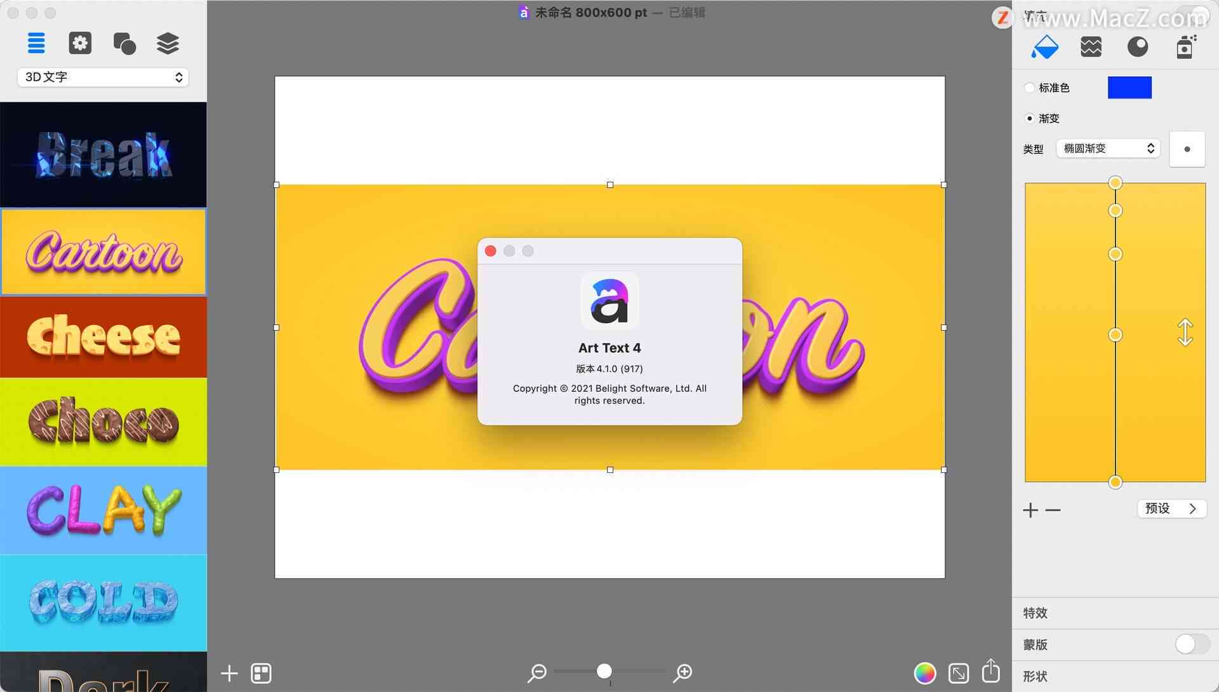This screenshot has height=692, width=1219.
Task: Click the blue 标准色 swatch
Action: (x=1129, y=87)
